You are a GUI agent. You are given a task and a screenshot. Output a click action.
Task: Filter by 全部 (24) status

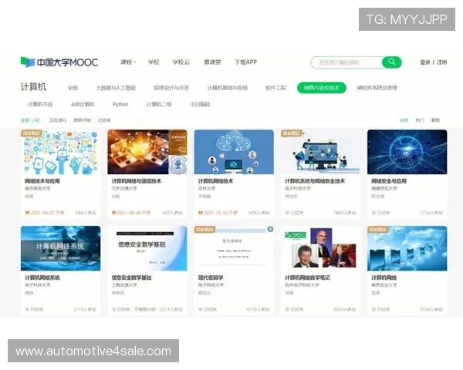30,120
